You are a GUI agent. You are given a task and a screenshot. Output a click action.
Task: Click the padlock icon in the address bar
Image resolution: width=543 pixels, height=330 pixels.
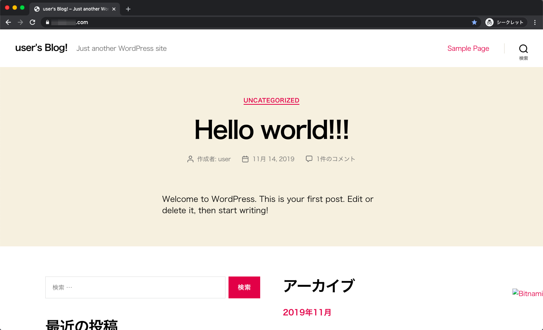coord(48,22)
